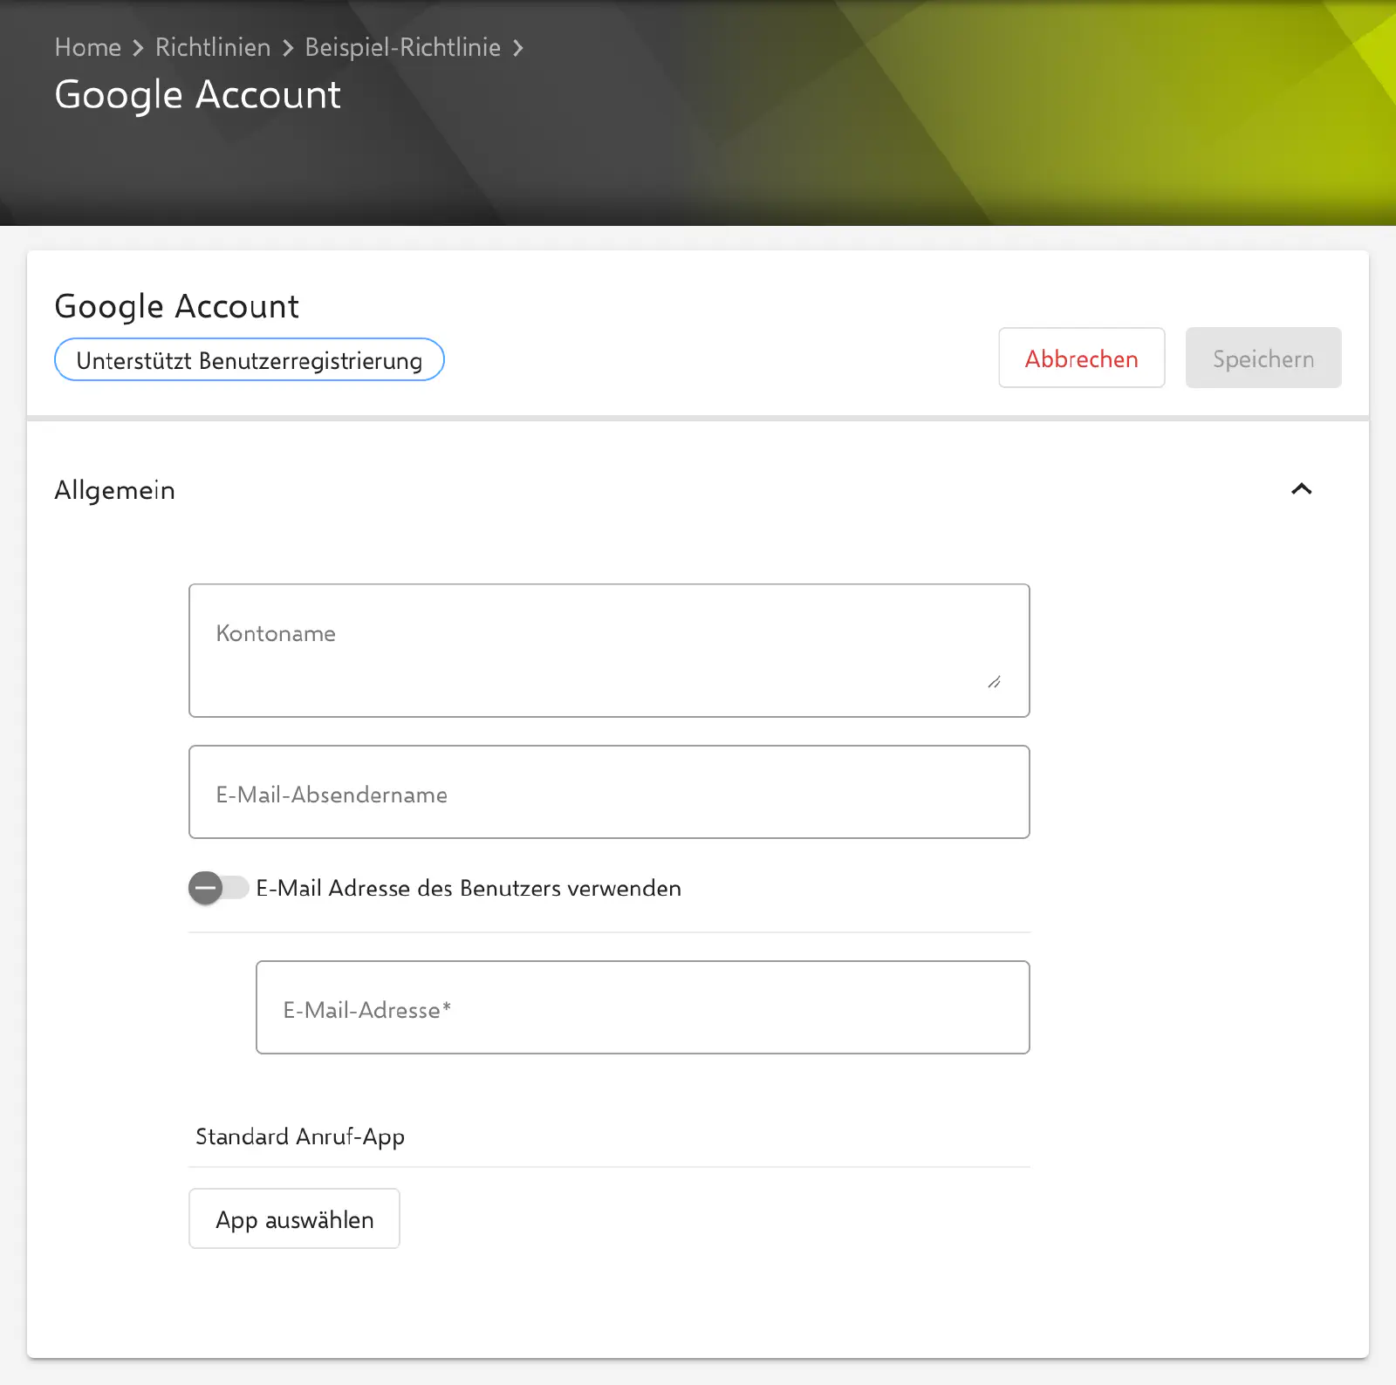The width and height of the screenshot is (1396, 1385).
Task: Open the Richtlinien breadcrumb link
Action: pos(213,47)
